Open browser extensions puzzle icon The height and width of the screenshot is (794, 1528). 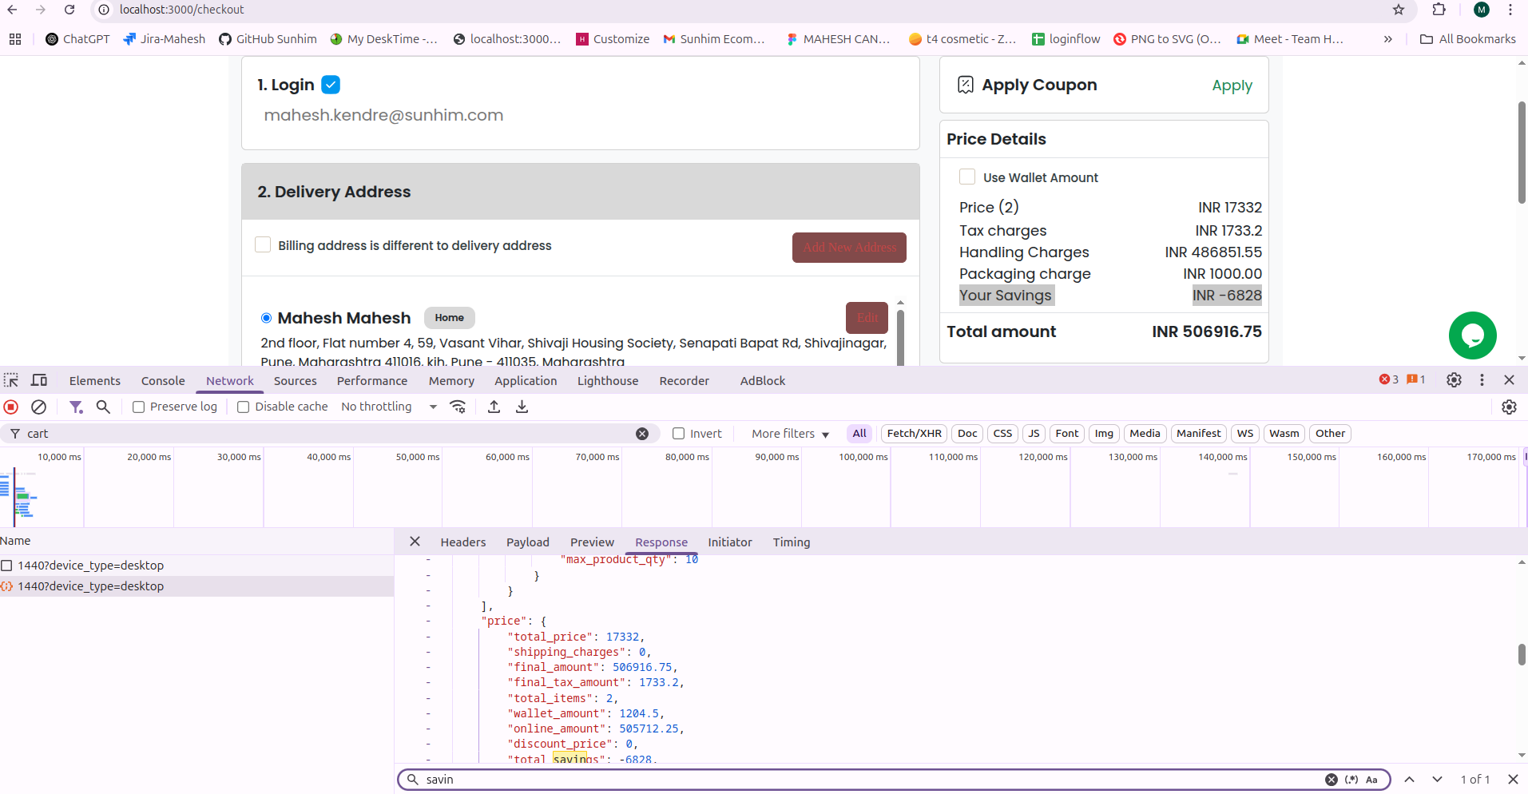tap(1439, 10)
